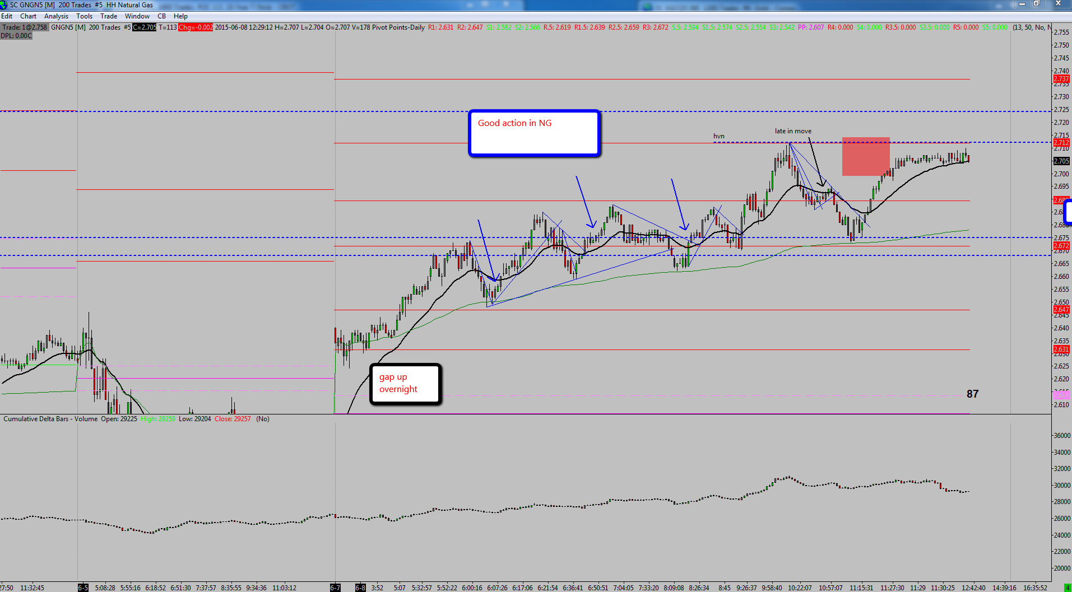The width and height of the screenshot is (1072, 592).
Task: Click the '6-8' date marker on time axis
Action: (x=360, y=588)
